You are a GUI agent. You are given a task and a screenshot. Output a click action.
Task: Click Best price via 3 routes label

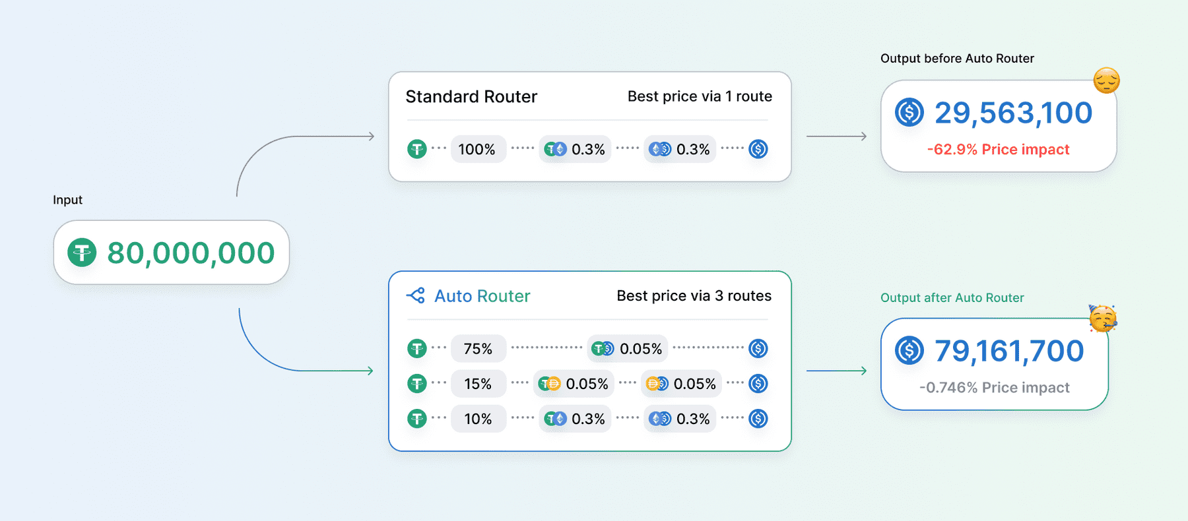694,295
